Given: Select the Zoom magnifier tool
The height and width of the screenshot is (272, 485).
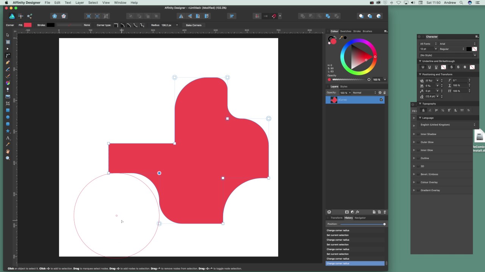Looking at the screenshot, I should tap(8, 158).
